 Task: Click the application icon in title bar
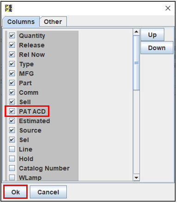[x=8, y=8]
